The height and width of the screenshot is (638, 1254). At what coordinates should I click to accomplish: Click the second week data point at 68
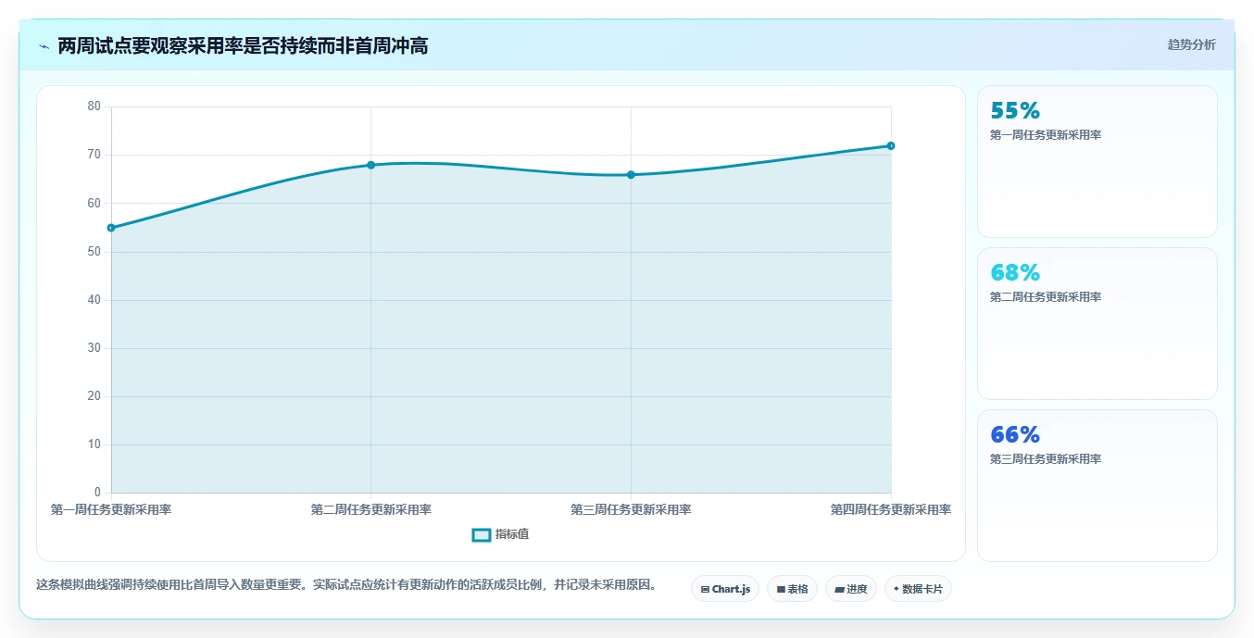coord(370,165)
